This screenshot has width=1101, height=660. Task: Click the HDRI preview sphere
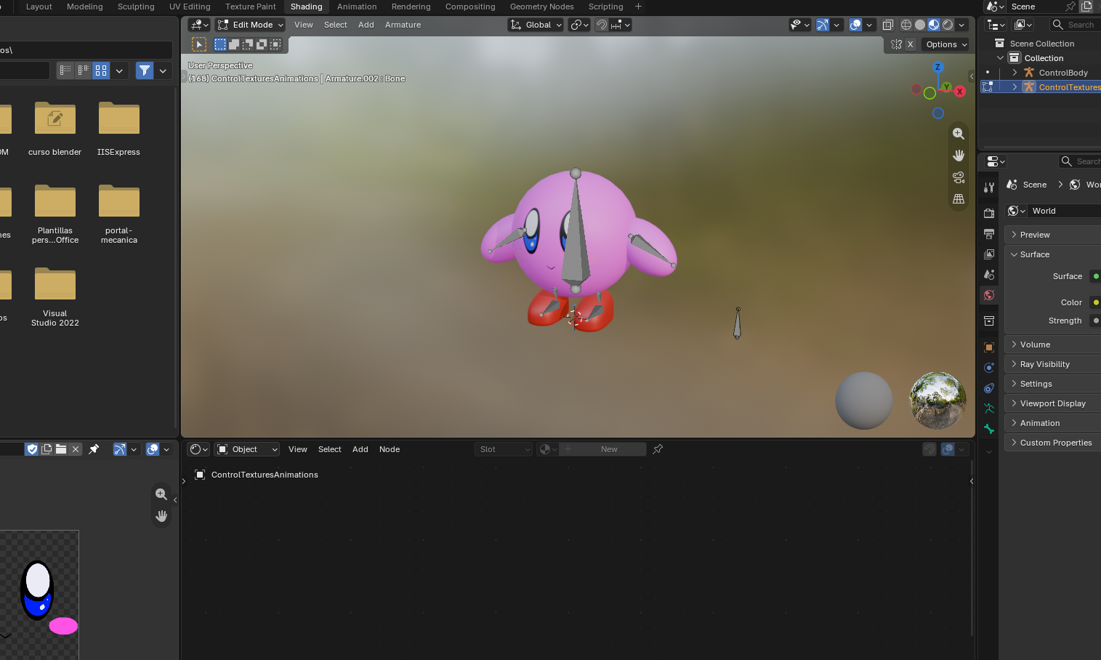coord(938,401)
